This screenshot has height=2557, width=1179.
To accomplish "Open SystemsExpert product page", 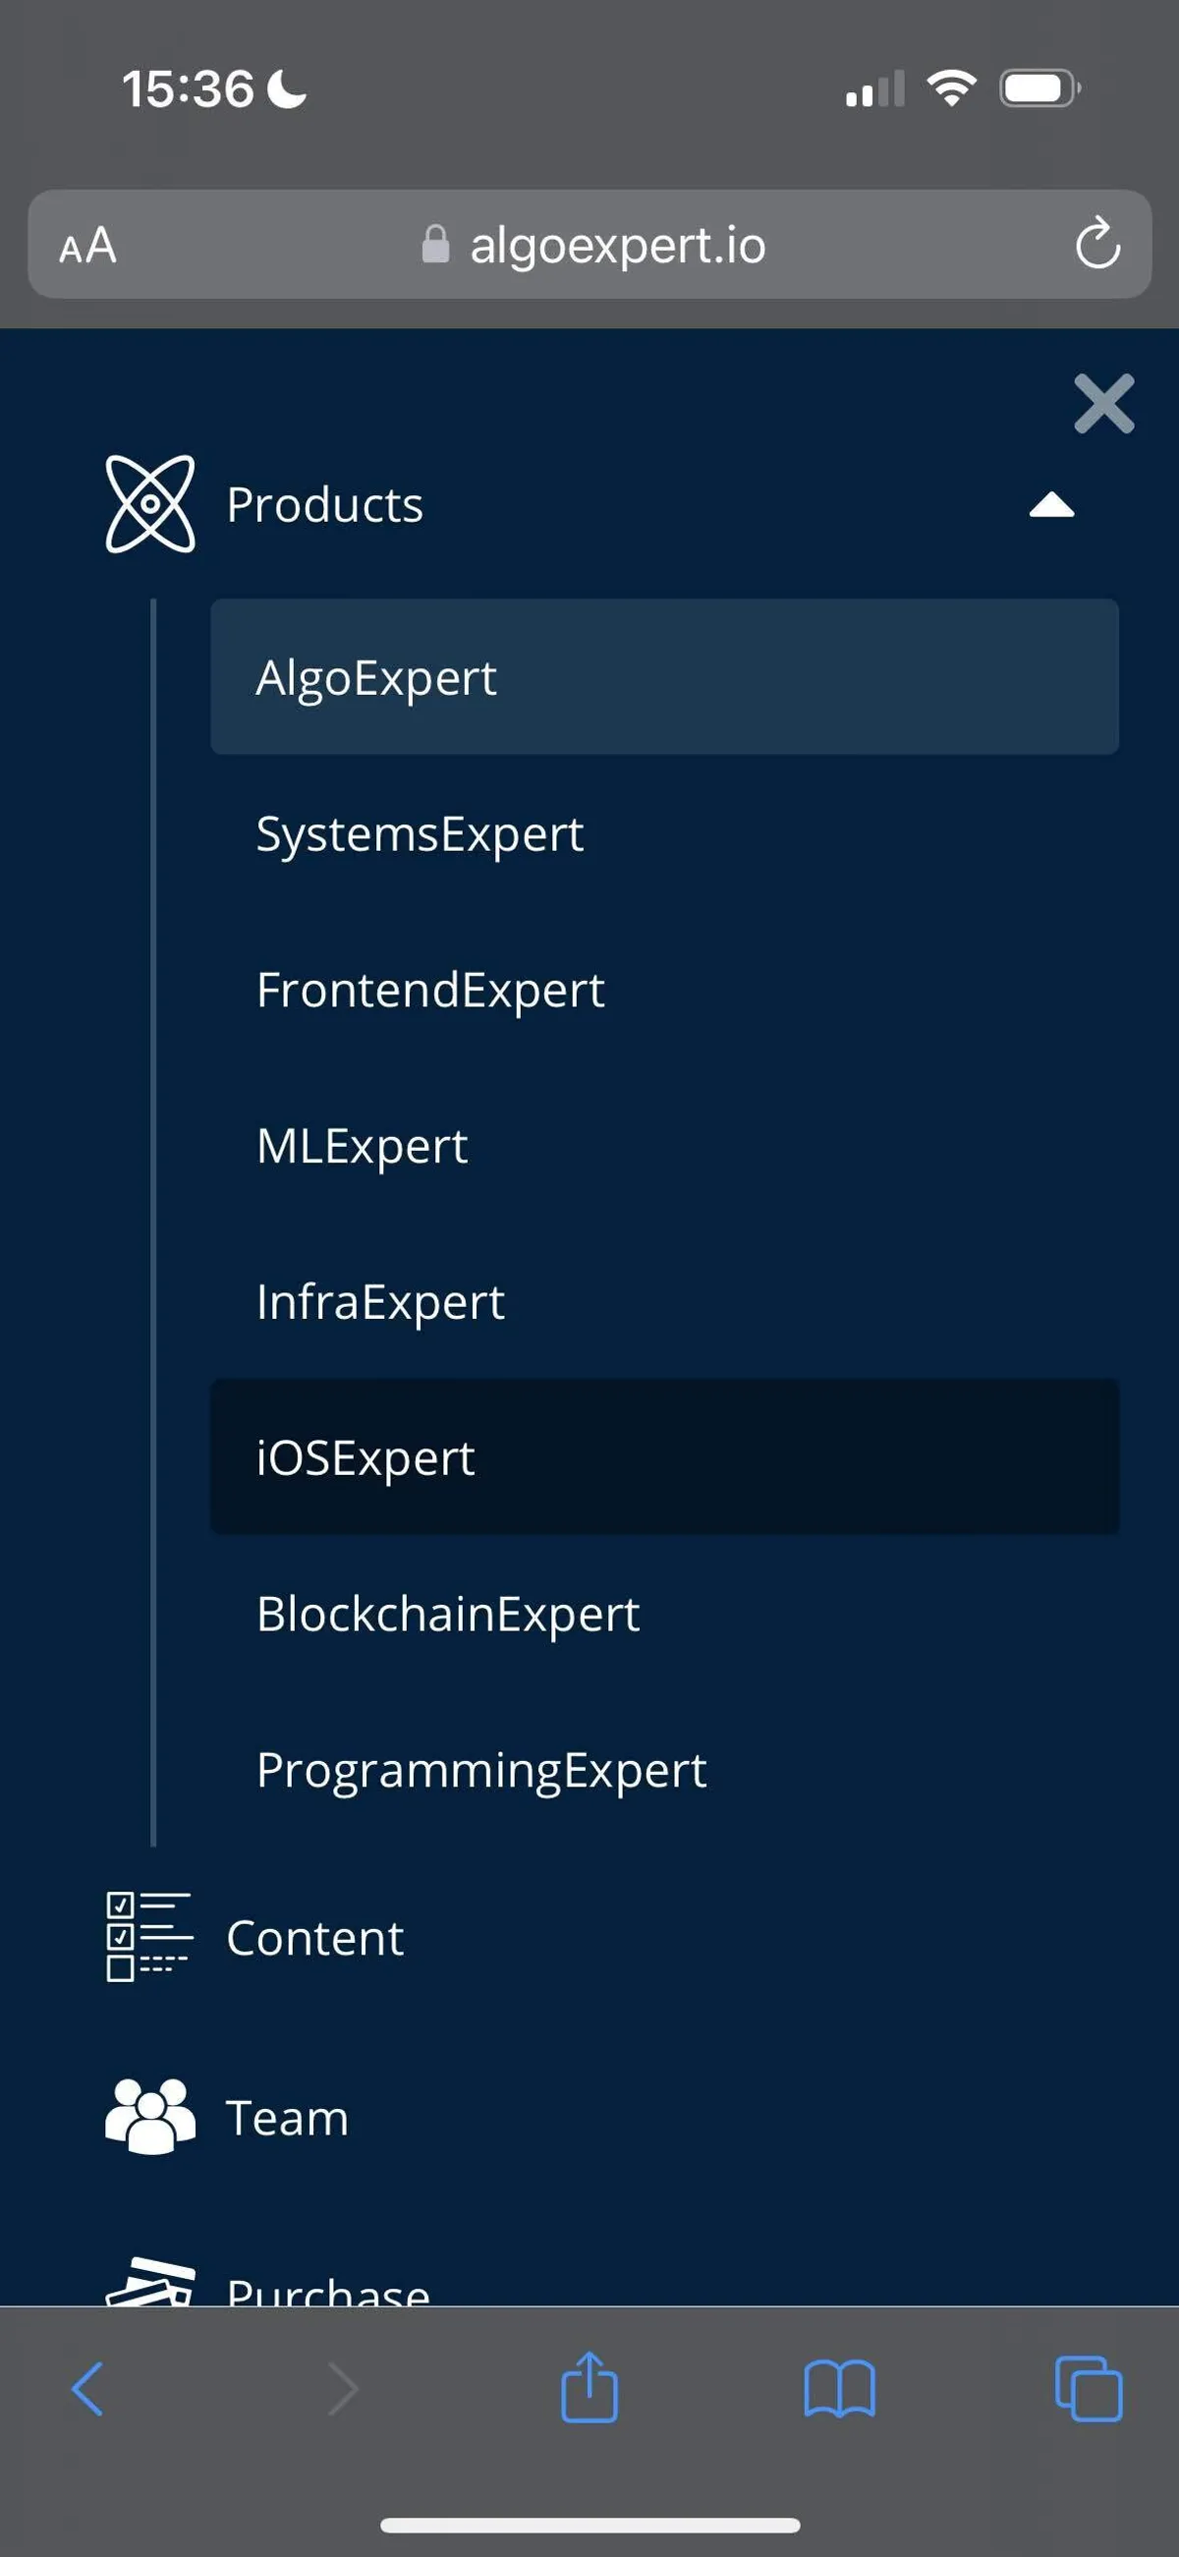I will (420, 833).
